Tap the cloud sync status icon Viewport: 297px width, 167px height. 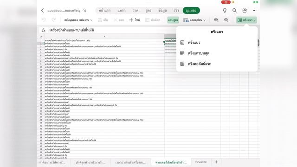84,10
